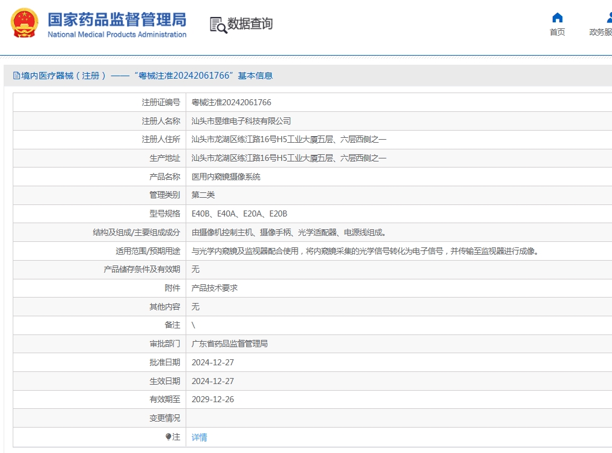Click the 境内医疗器械（注册）基本信息 breadcrumb title
This screenshot has width=612, height=453.
(x=147, y=76)
